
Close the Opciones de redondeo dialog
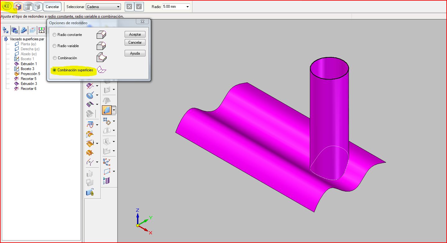click(x=142, y=21)
